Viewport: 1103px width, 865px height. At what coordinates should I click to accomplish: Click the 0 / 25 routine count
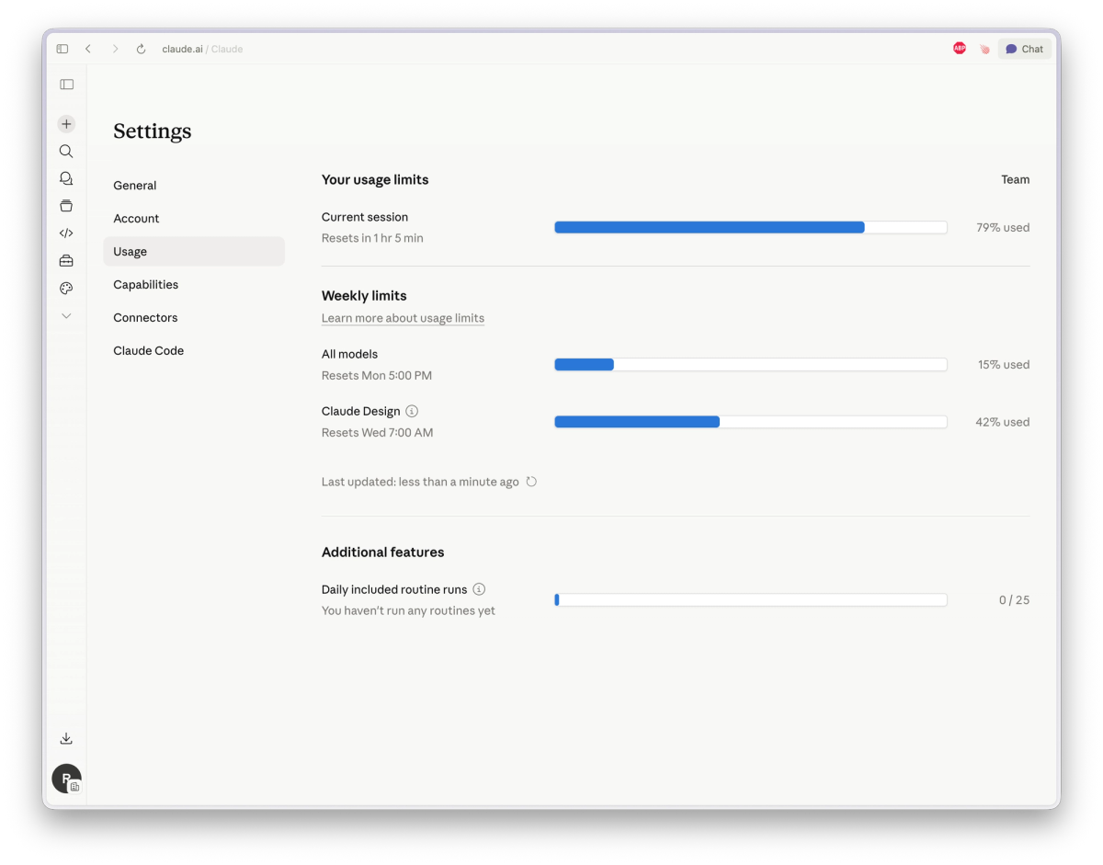(x=1014, y=600)
